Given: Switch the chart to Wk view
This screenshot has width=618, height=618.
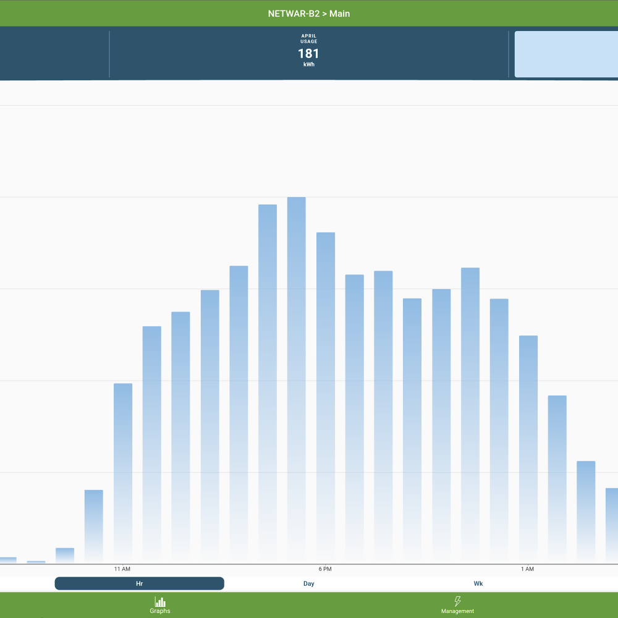Looking at the screenshot, I should [478, 583].
